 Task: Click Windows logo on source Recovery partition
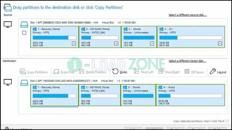35,29
